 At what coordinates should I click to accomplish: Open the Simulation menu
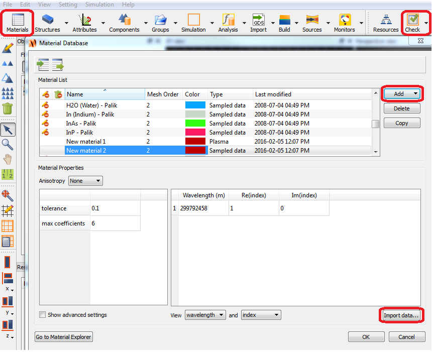tap(99, 5)
